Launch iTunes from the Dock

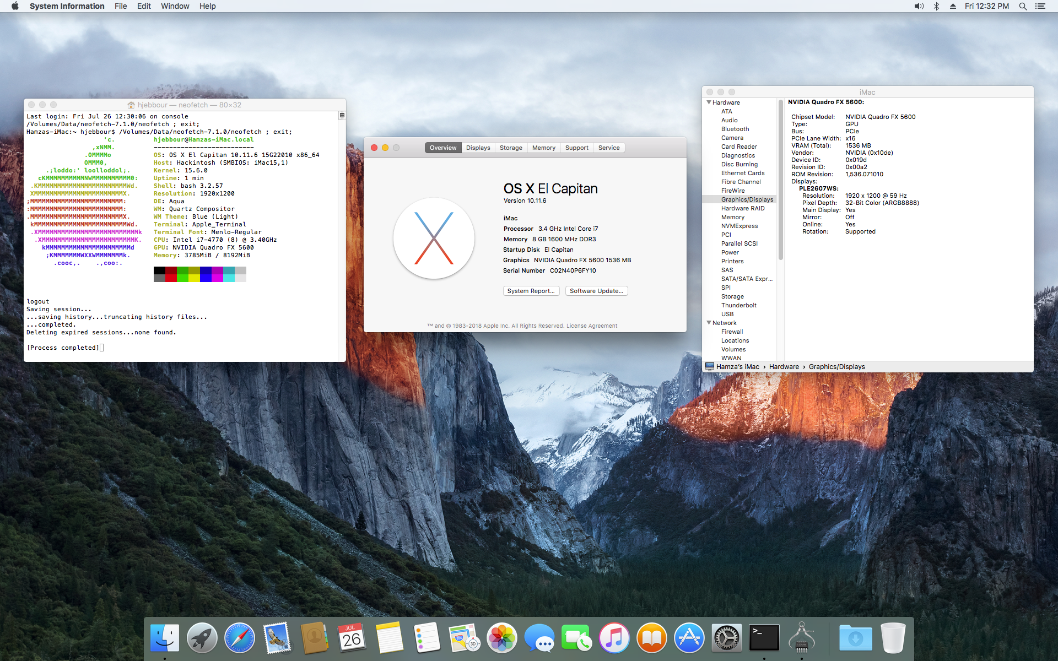[x=614, y=638]
